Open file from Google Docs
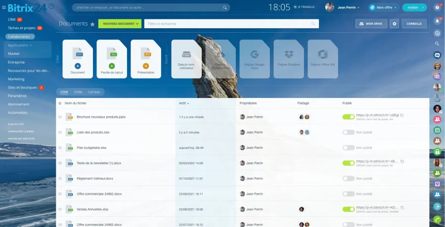 point(255,59)
